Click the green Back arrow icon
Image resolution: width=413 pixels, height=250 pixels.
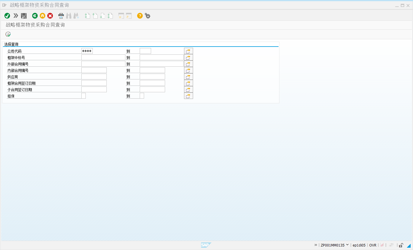tap(35, 16)
